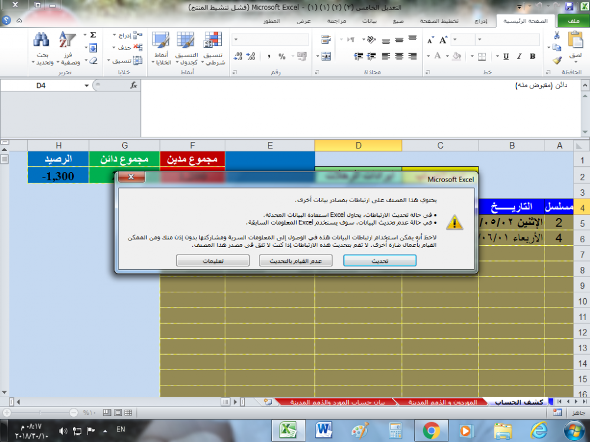Image resolution: width=590 pixels, height=442 pixels.
Task: Switch to Normal view in status bar
Action: (x=128, y=413)
